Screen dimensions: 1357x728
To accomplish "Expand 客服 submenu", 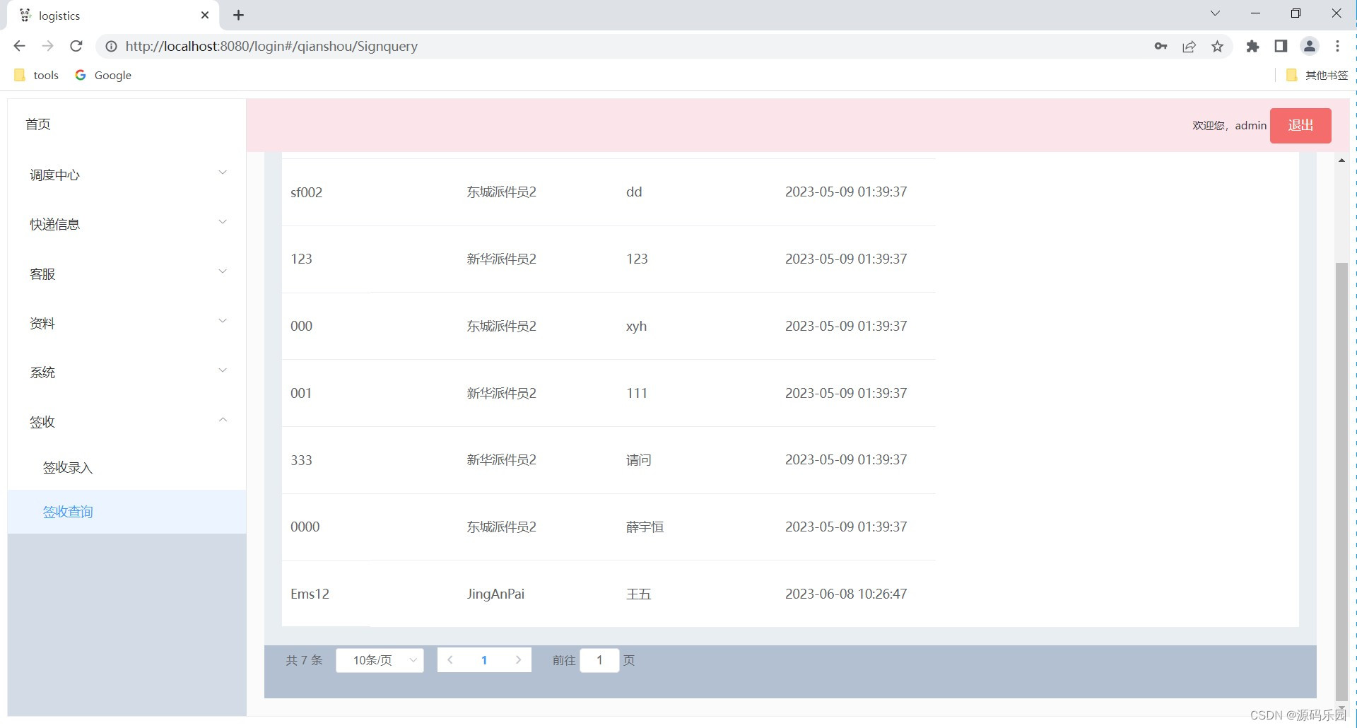I will click(127, 274).
